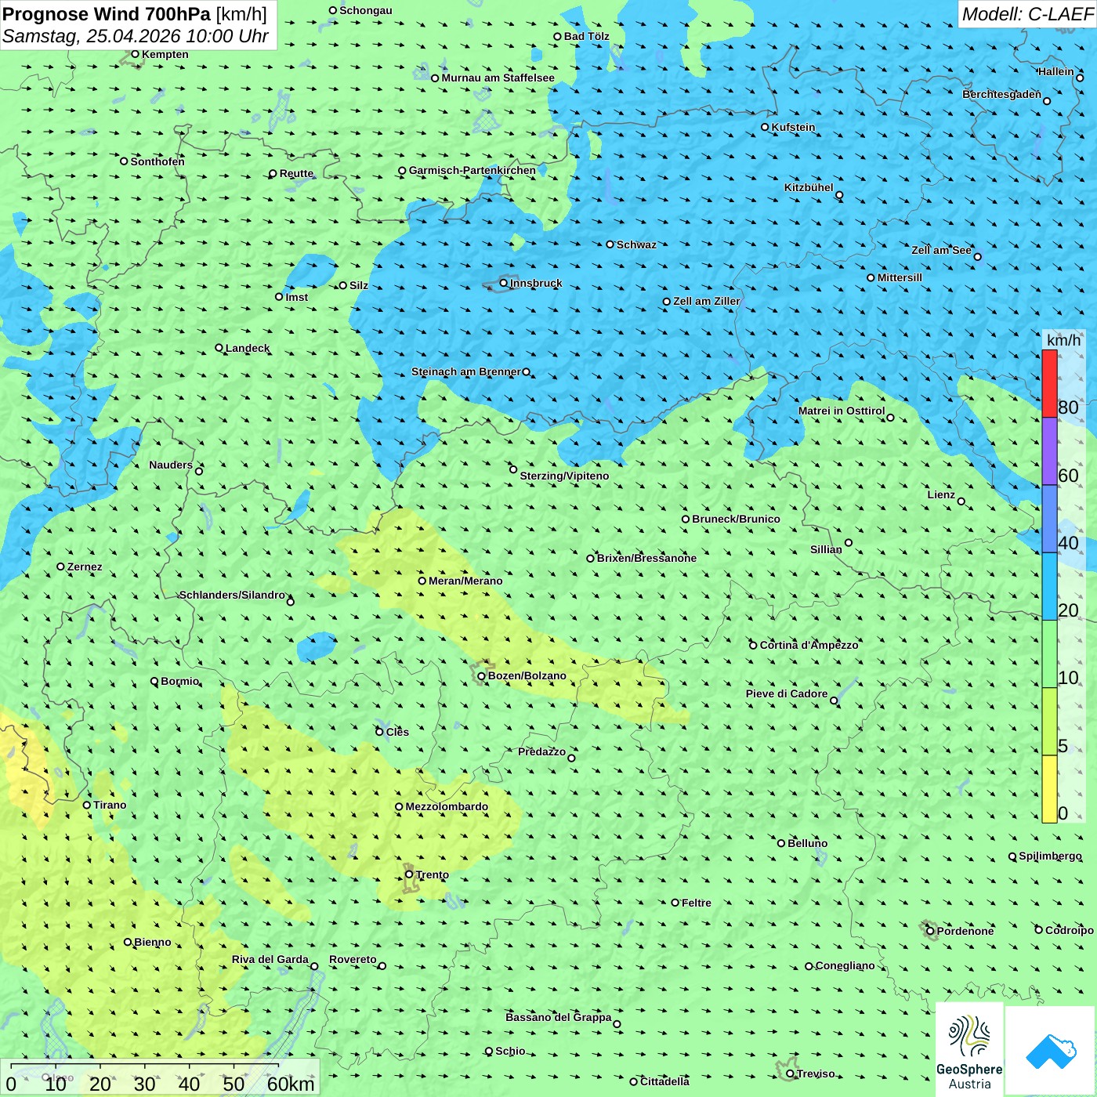Click the red 80 km/h legend swatch
The image size is (1097, 1097).
[1049, 383]
